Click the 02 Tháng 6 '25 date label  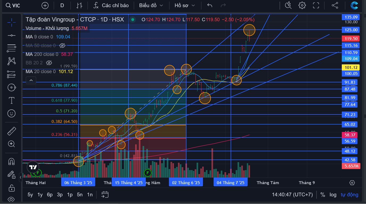[x=186, y=183]
